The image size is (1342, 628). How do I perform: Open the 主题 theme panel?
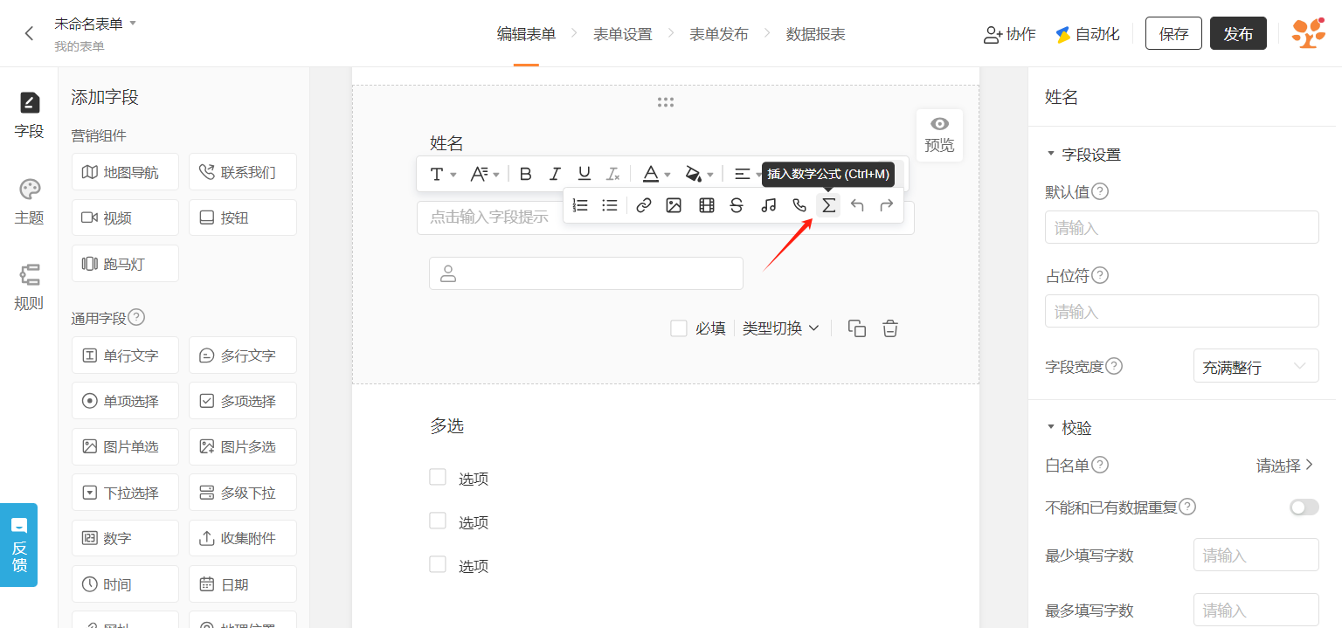(29, 203)
